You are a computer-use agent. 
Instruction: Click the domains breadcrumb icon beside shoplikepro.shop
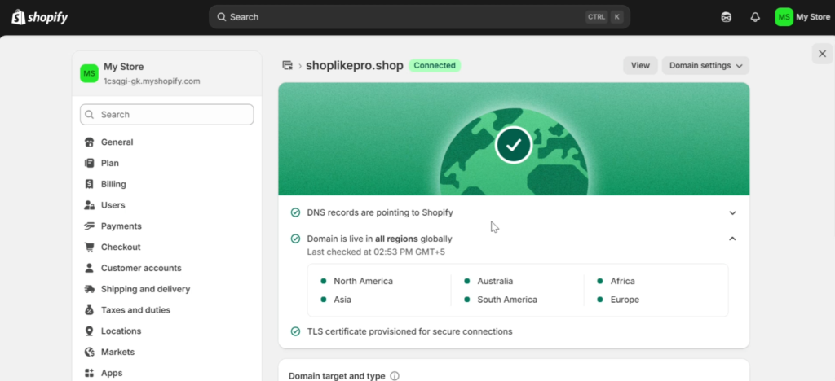(x=288, y=65)
